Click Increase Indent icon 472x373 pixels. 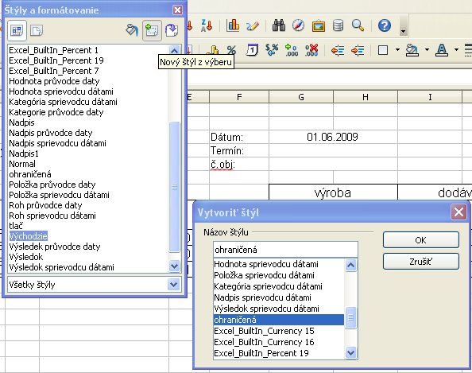coord(358,50)
